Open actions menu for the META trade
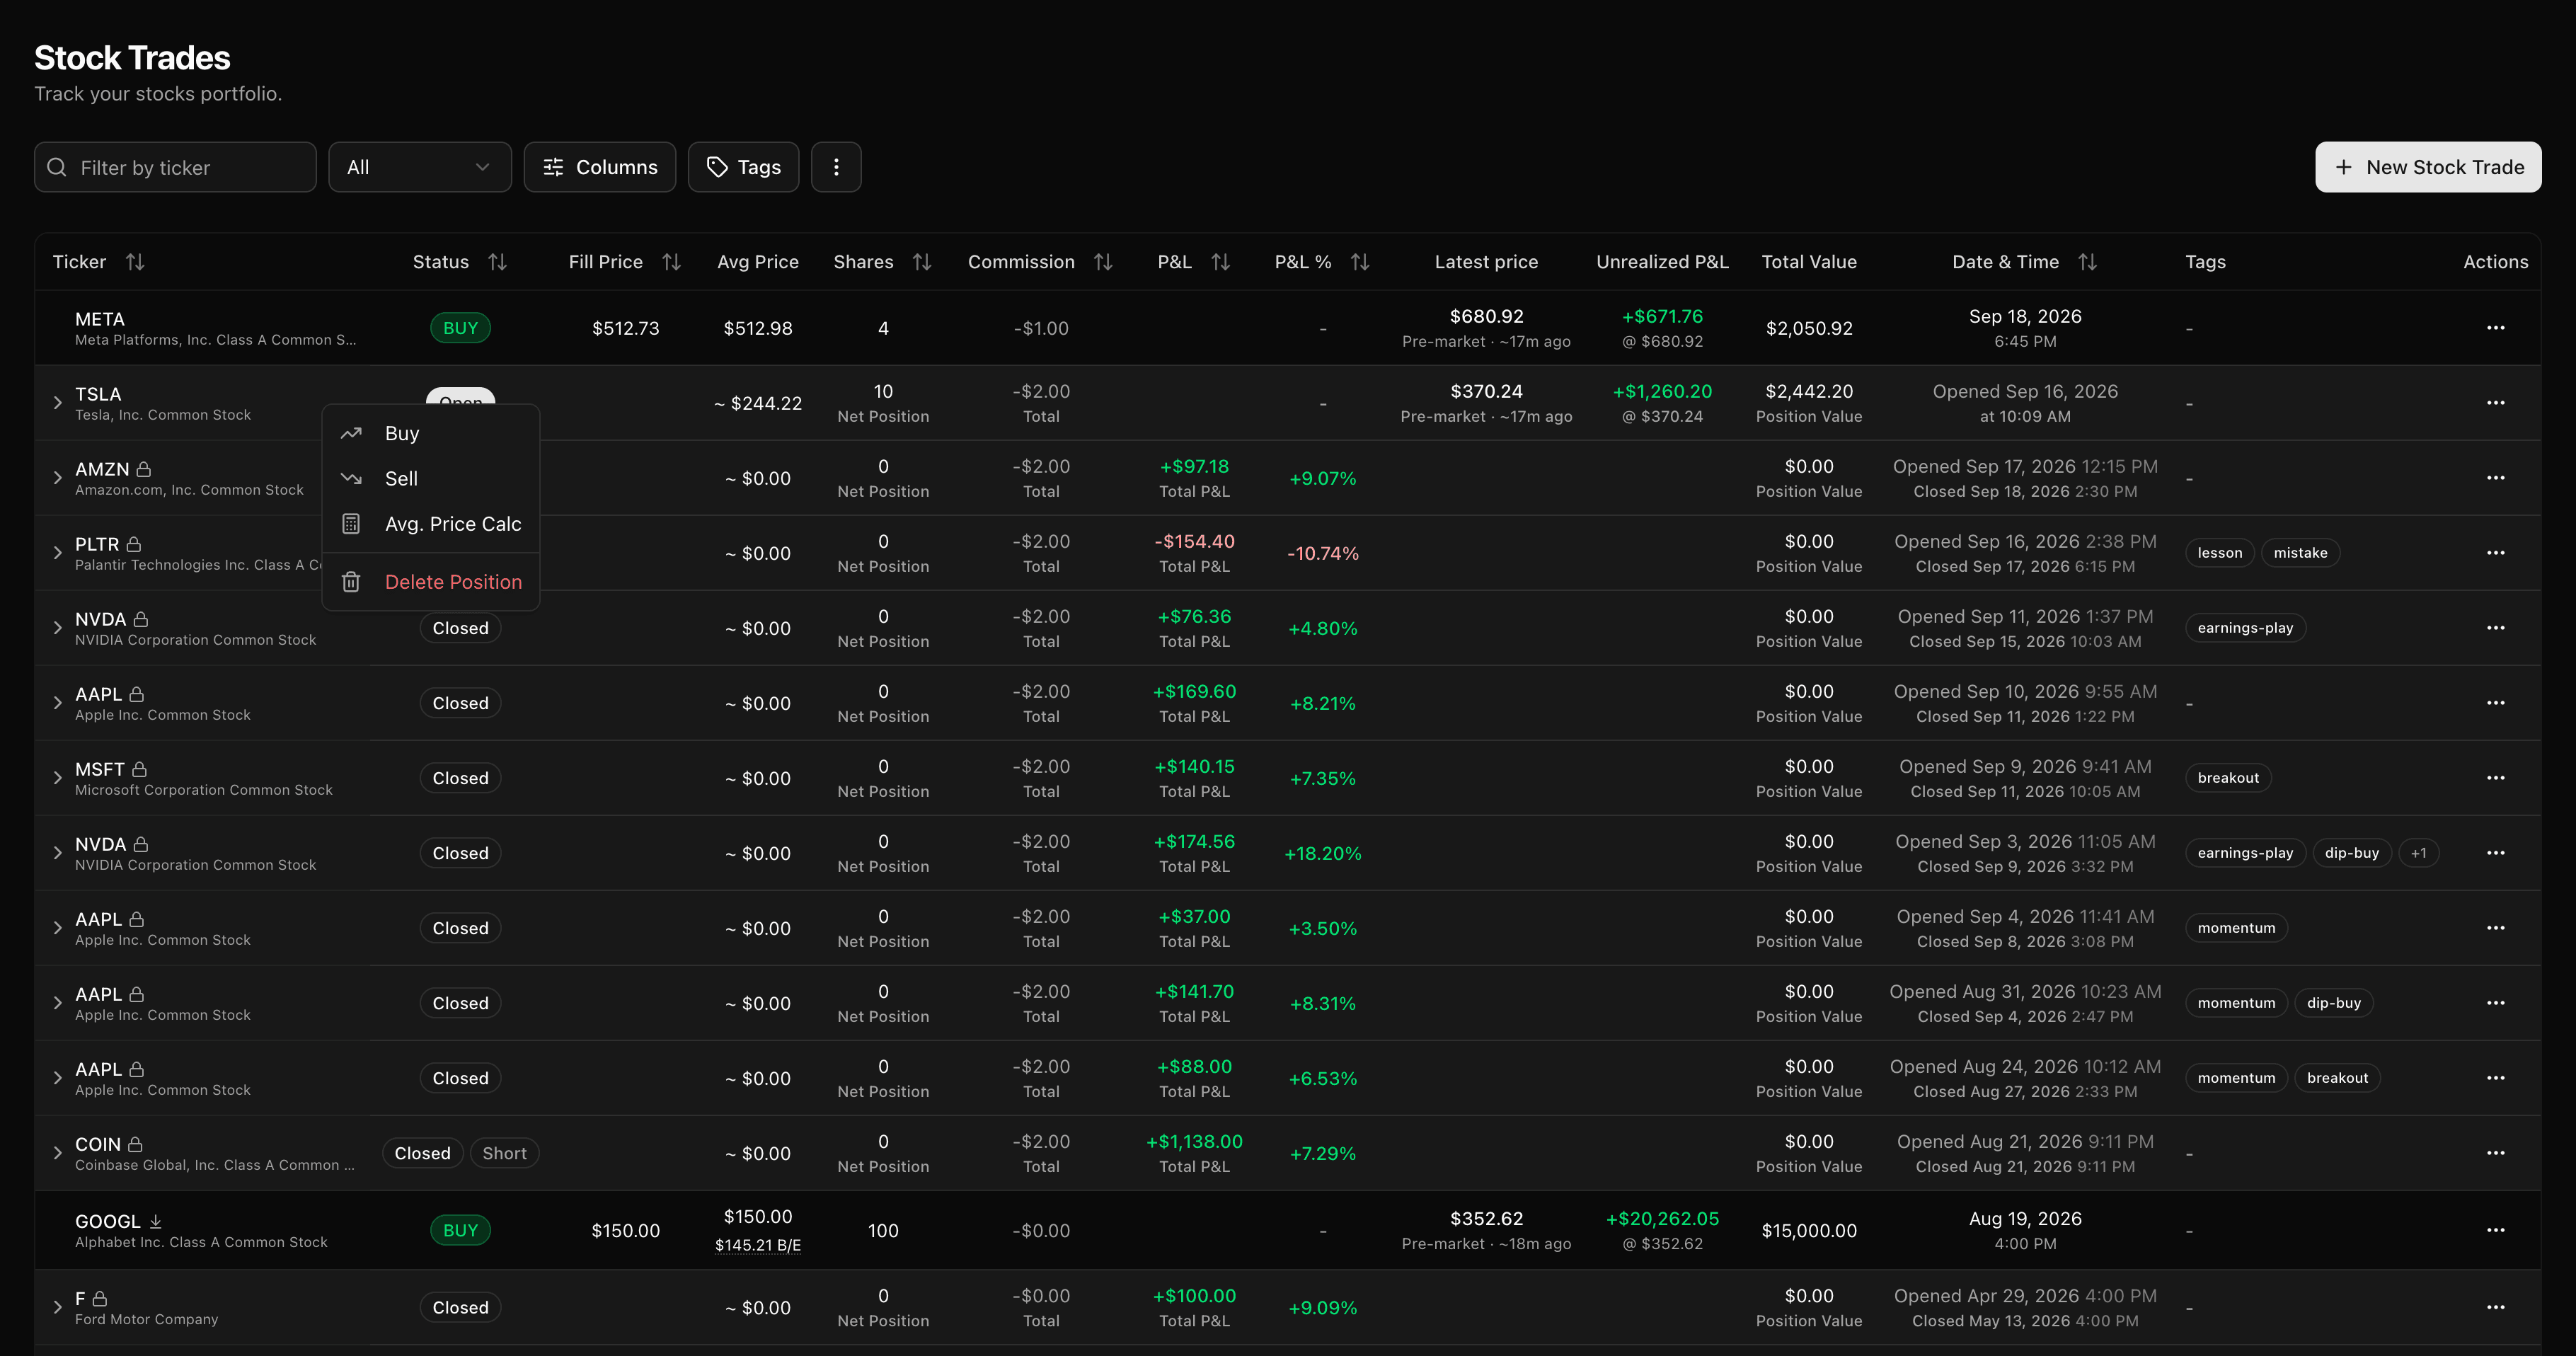This screenshot has height=1356, width=2576. tap(2495, 328)
